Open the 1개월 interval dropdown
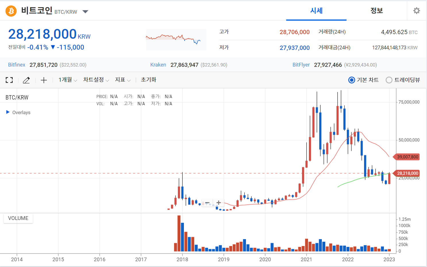The height and width of the screenshot is (267, 427). [x=68, y=80]
